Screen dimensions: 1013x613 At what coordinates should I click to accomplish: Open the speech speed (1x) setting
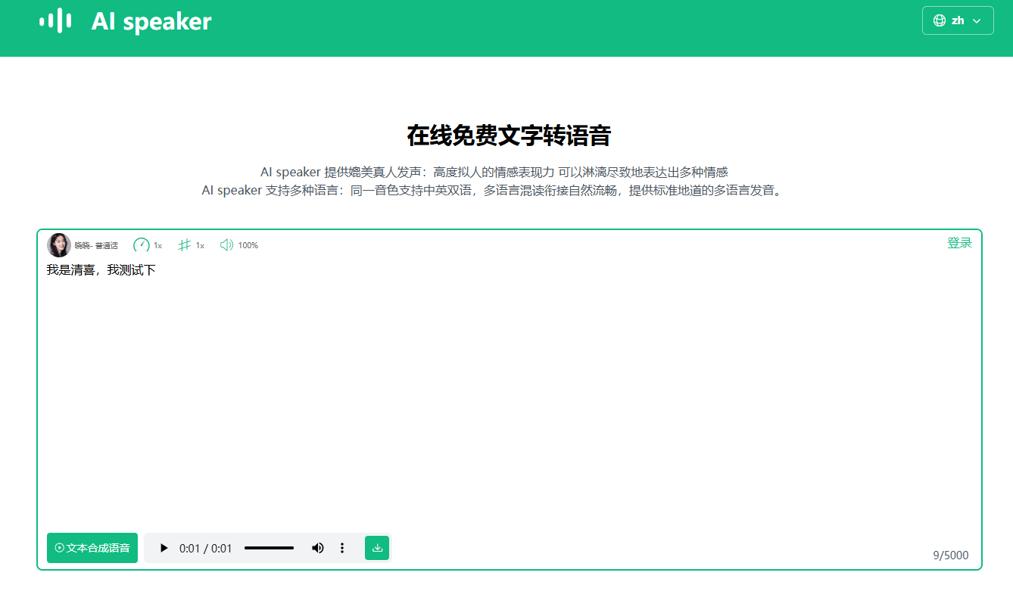tap(148, 244)
